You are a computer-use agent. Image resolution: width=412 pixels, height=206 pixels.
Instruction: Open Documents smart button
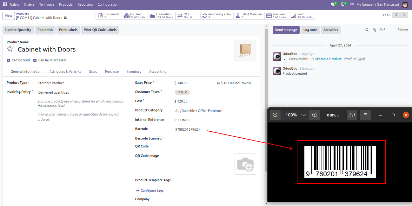click(x=109, y=16)
